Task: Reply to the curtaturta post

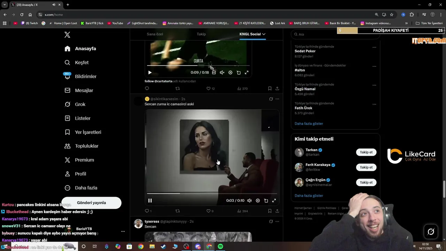Action: coord(147,89)
